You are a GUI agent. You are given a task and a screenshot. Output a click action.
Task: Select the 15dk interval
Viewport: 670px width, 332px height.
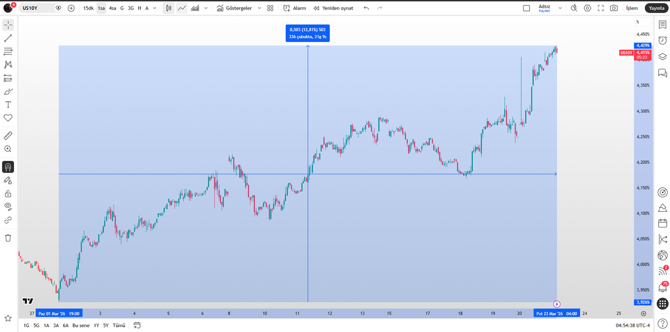(88, 8)
